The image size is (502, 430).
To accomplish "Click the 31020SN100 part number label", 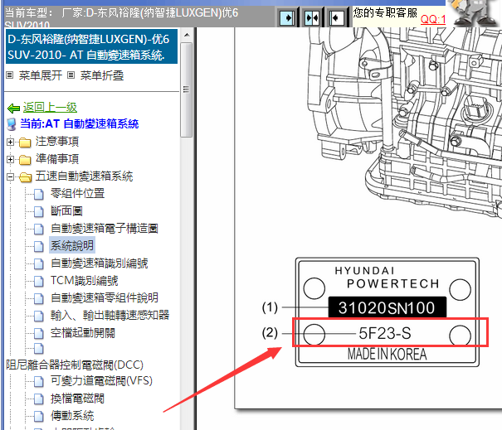I will click(x=387, y=307).
